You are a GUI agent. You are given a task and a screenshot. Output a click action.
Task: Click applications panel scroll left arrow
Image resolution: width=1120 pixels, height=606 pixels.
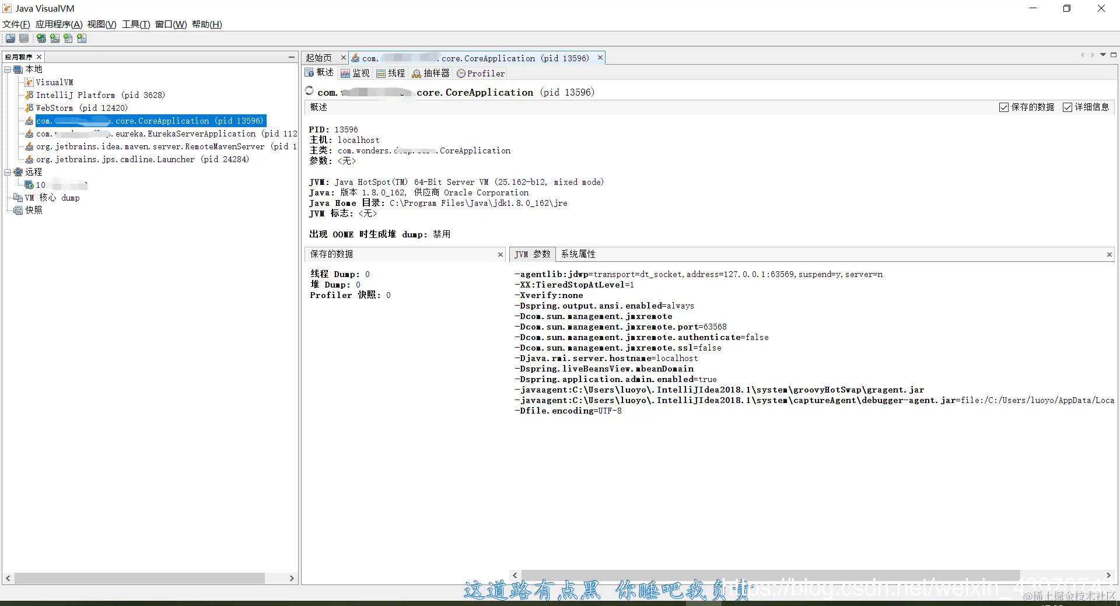(x=8, y=578)
